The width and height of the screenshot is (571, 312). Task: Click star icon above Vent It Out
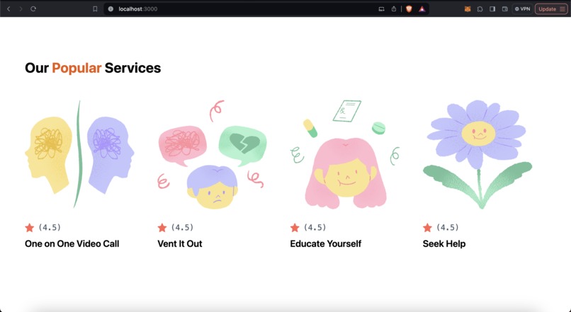(162, 228)
